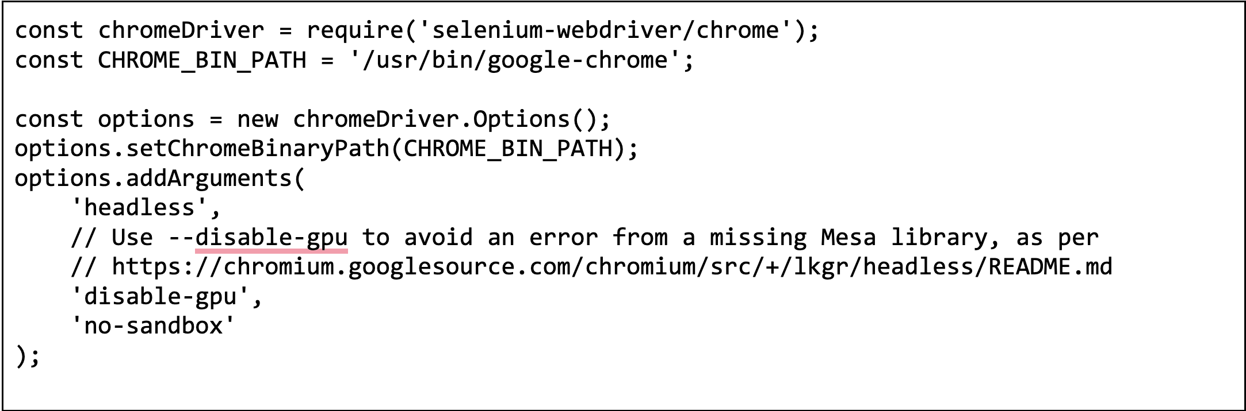Click 'selenium-webdriver/chrome' require string

[x=606, y=30]
